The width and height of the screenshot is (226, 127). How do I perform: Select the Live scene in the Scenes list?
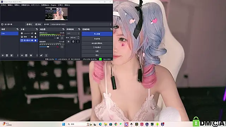(10, 34)
